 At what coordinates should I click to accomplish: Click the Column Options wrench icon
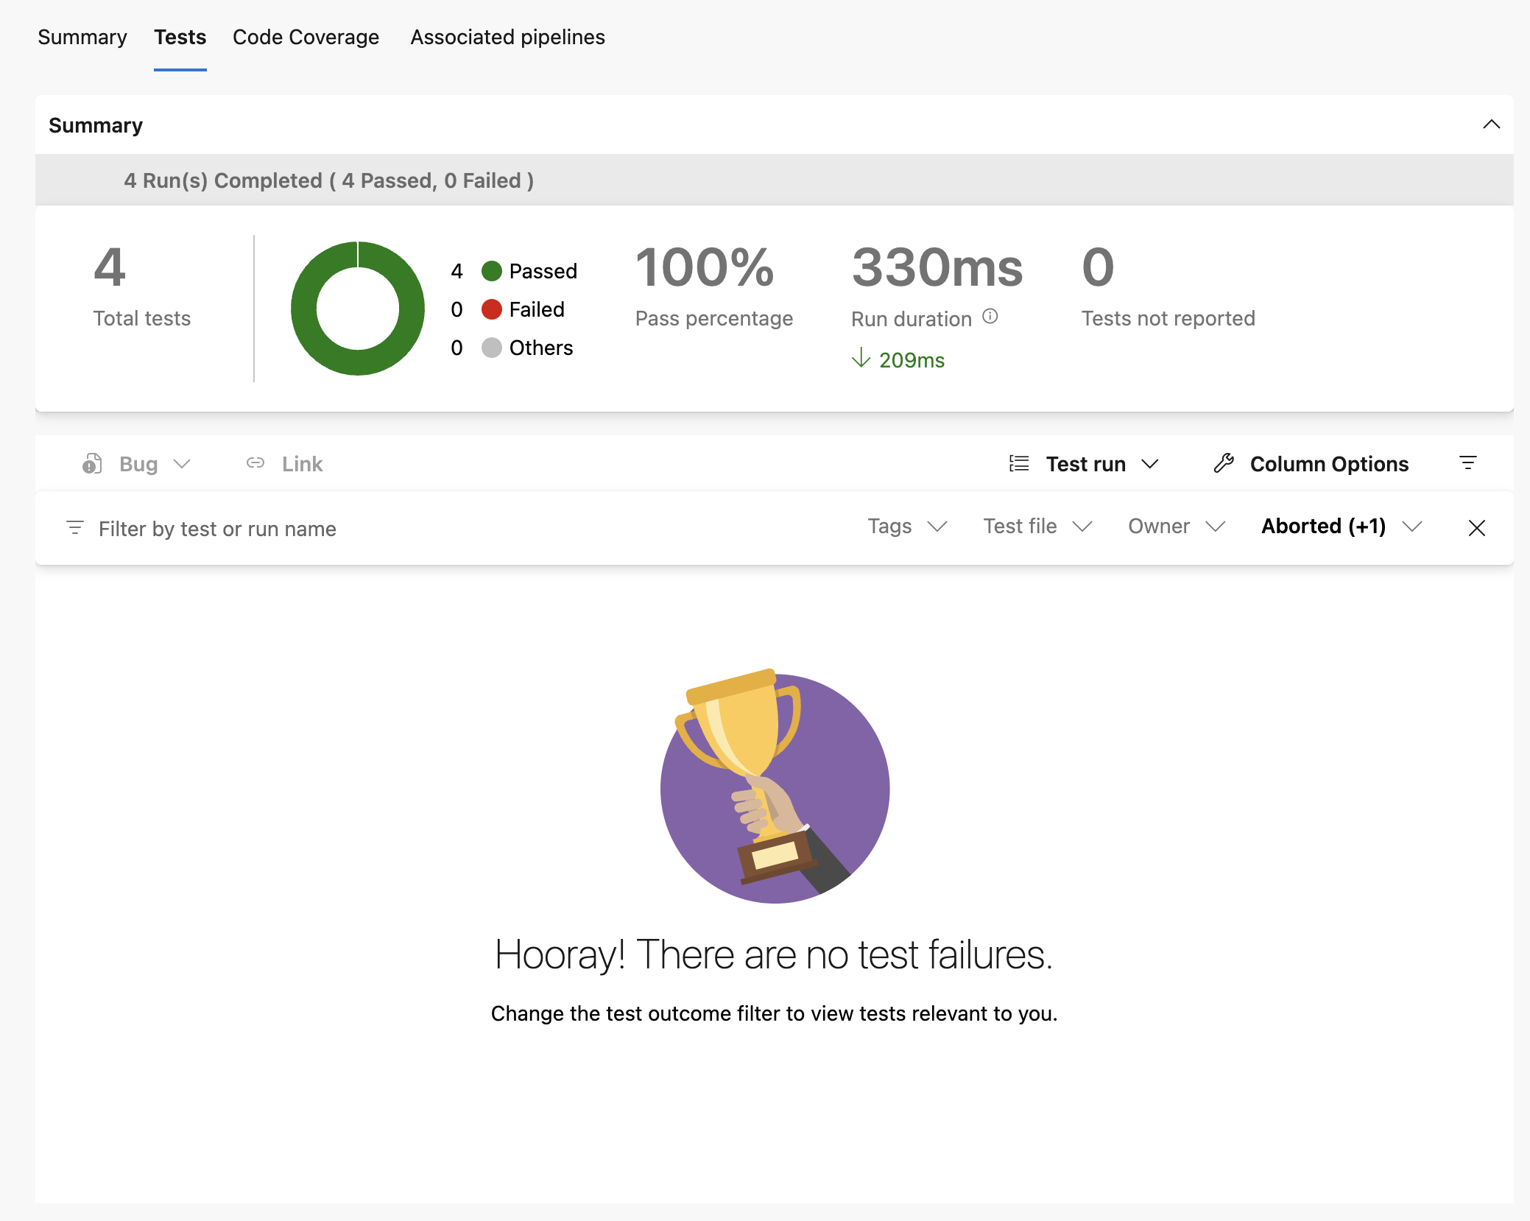tap(1224, 463)
